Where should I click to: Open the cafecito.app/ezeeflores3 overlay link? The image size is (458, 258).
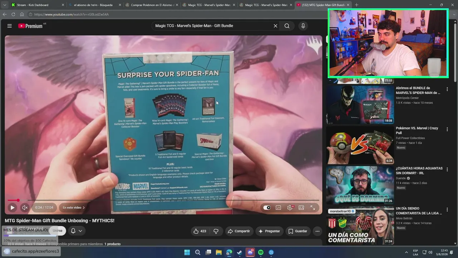coord(31,251)
